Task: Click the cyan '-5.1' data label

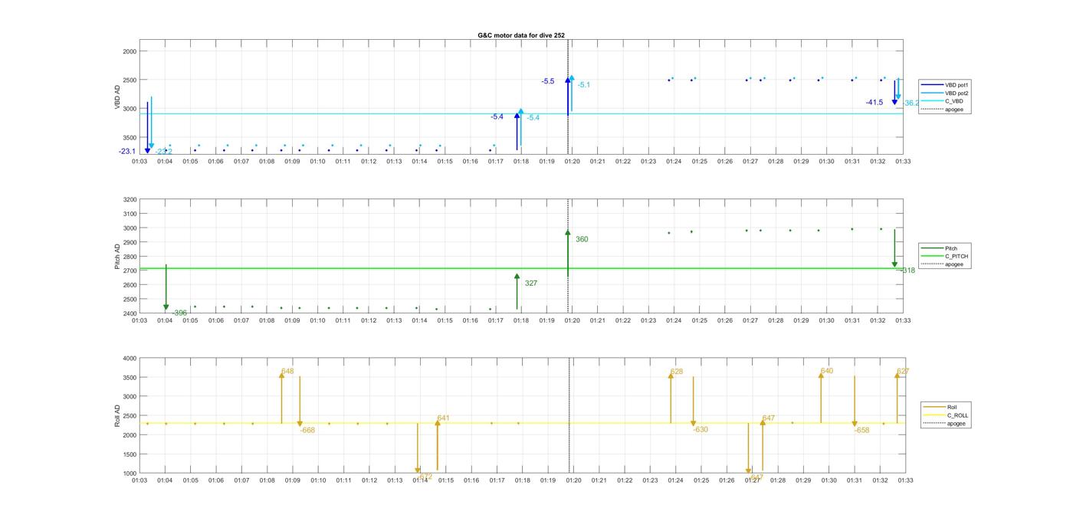Action: pyautogui.click(x=584, y=85)
